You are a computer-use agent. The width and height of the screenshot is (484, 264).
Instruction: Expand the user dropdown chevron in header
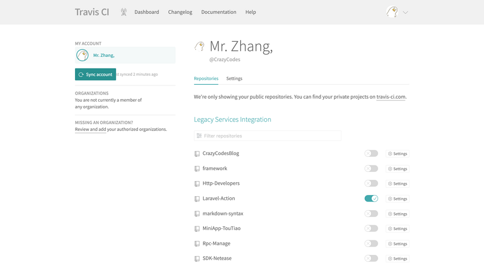tap(405, 13)
